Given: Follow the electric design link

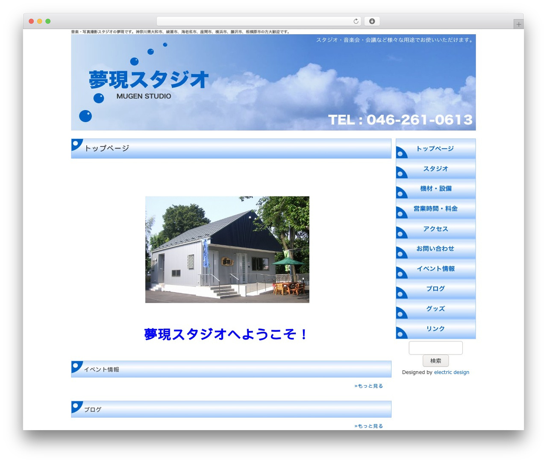Looking at the screenshot, I should point(451,372).
